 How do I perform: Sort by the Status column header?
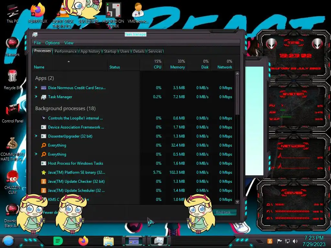(x=123, y=64)
